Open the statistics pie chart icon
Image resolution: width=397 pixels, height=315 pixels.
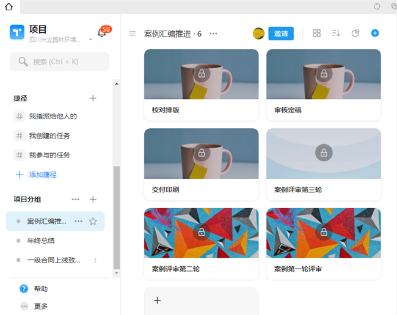point(355,33)
